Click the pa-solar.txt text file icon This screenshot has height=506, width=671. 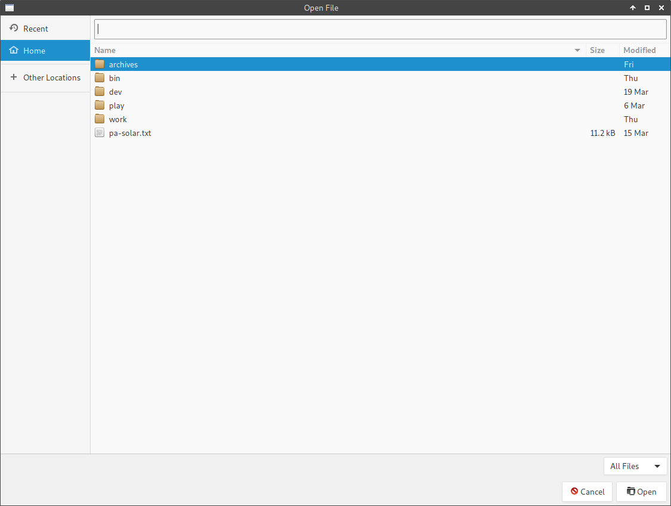100,133
